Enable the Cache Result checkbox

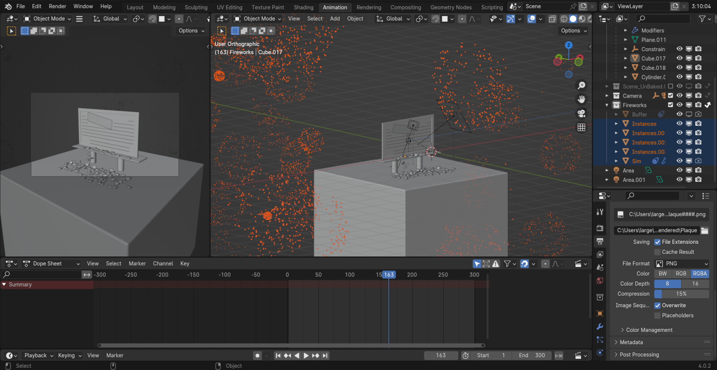(657, 252)
